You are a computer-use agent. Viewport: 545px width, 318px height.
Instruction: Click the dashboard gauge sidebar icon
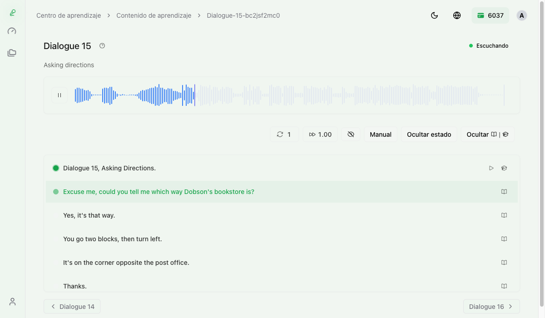click(12, 31)
